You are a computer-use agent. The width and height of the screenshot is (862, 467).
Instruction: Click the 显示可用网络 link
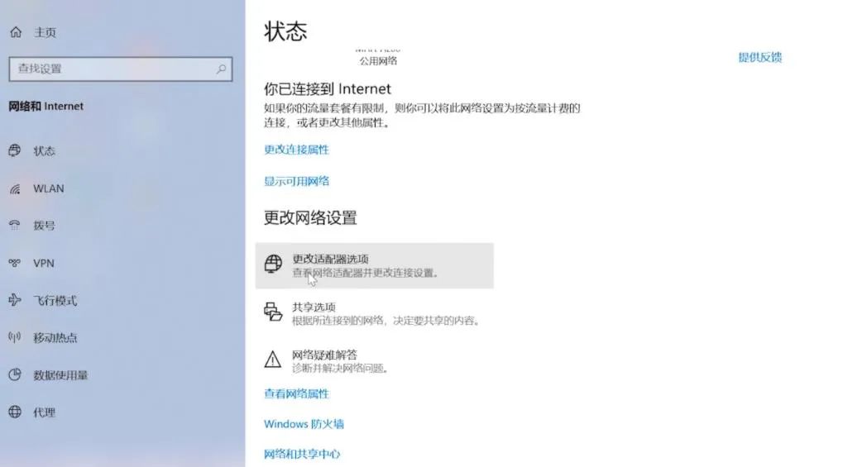[296, 181]
